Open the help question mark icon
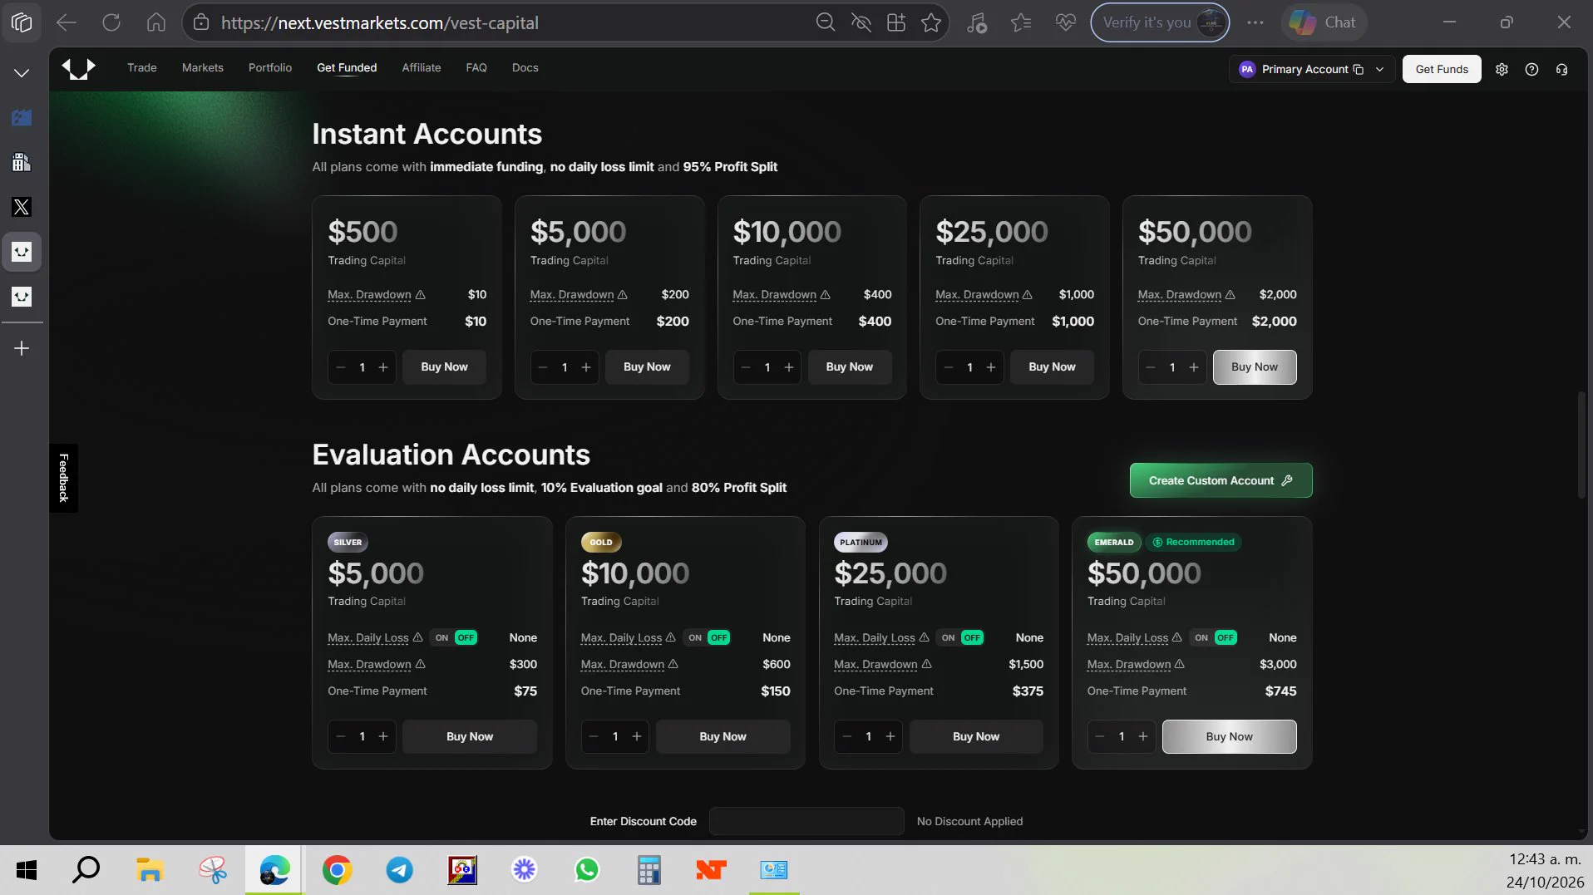 pyautogui.click(x=1531, y=70)
